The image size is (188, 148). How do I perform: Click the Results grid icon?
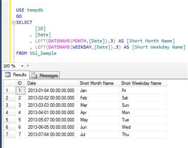(x=8, y=75)
